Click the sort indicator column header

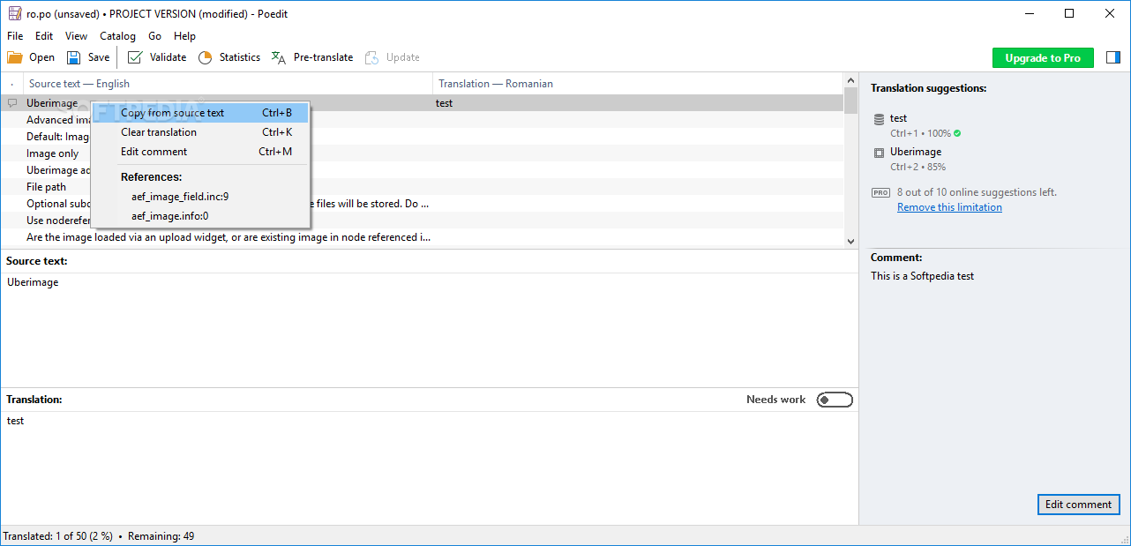(11, 84)
